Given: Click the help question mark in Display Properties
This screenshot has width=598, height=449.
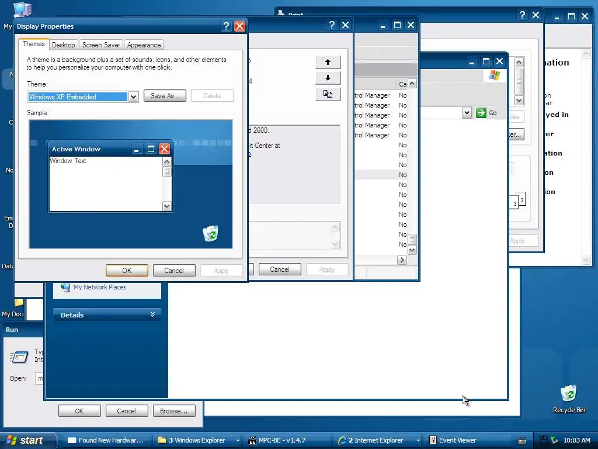Looking at the screenshot, I should [226, 26].
